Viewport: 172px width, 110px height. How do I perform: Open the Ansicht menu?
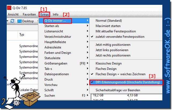(x=13, y=14)
